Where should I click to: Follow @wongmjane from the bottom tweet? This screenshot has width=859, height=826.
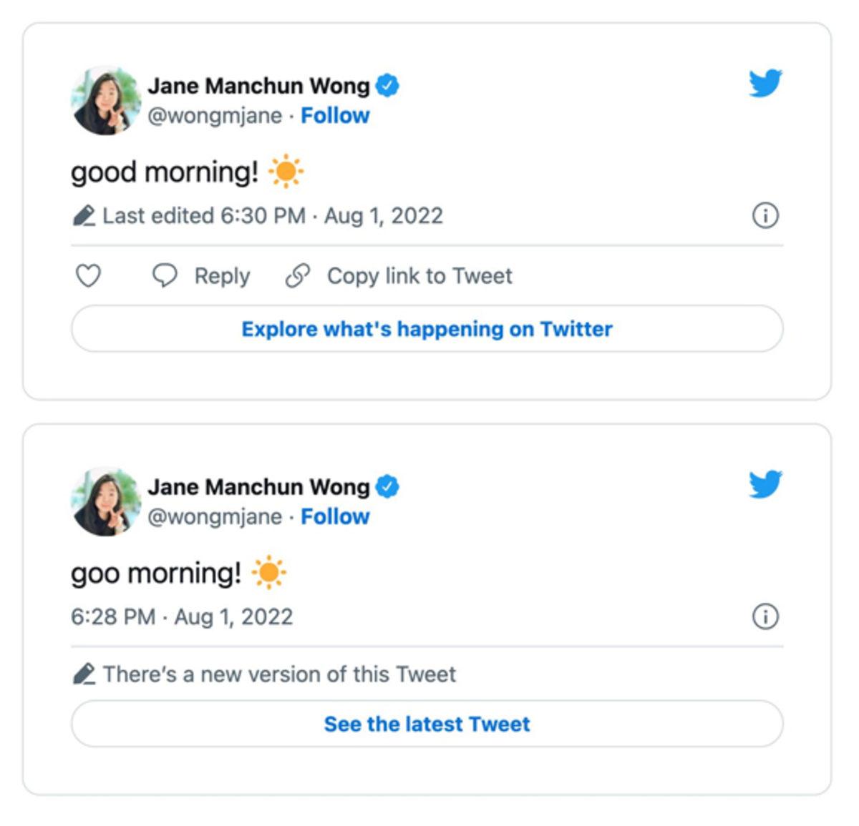(x=335, y=516)
